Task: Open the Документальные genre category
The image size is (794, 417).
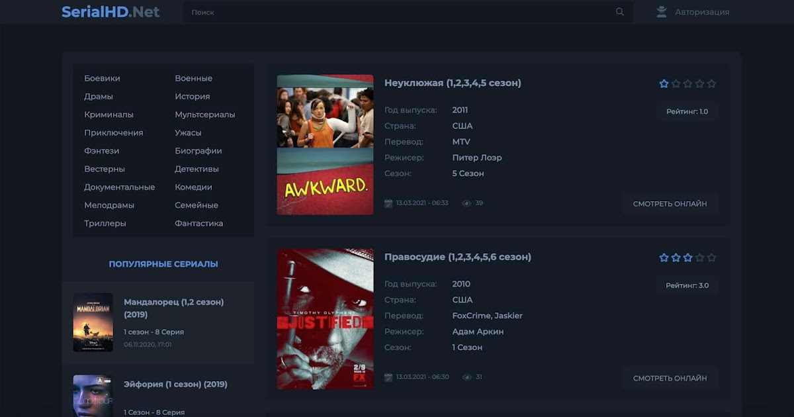Action: pos(119,187)
